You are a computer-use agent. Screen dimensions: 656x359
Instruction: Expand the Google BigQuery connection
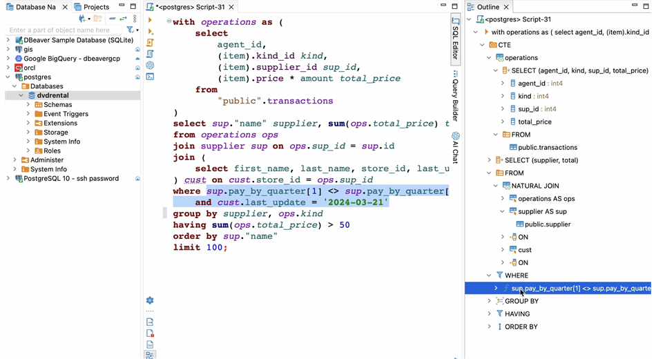pos(8,58)
